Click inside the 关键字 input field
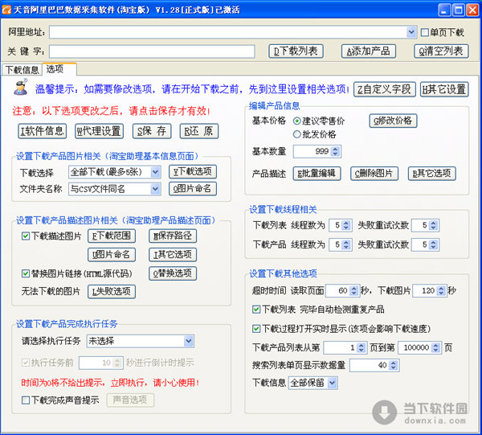 click(x=152, y=51)
